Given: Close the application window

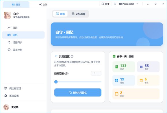Looking at the screenshot, I should [x=163, y=4].
